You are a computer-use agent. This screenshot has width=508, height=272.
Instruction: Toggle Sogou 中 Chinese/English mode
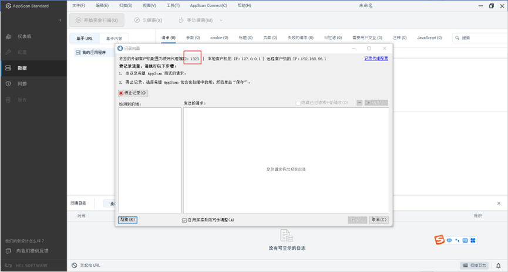pos(449,240)
